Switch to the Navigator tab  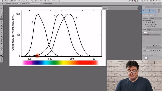tap(148, 7)
